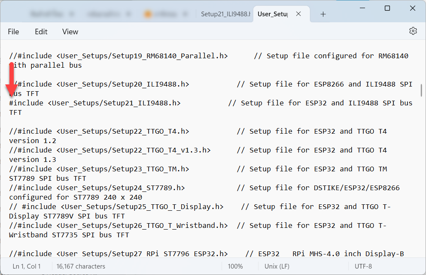426x275 pixels.
Task: Open the Edit menu
Action: 41,32
